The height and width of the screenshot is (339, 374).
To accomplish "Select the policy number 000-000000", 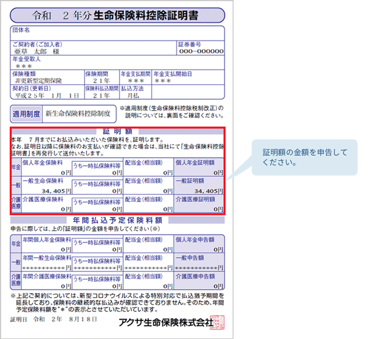I will 201,51.
